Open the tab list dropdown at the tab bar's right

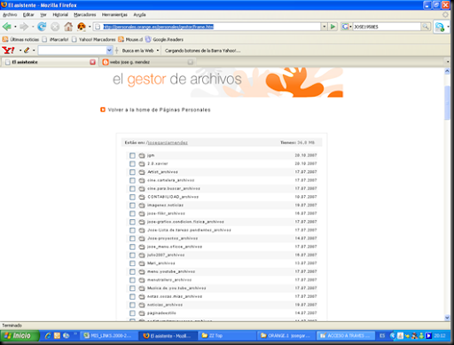[x=448, y=62]
